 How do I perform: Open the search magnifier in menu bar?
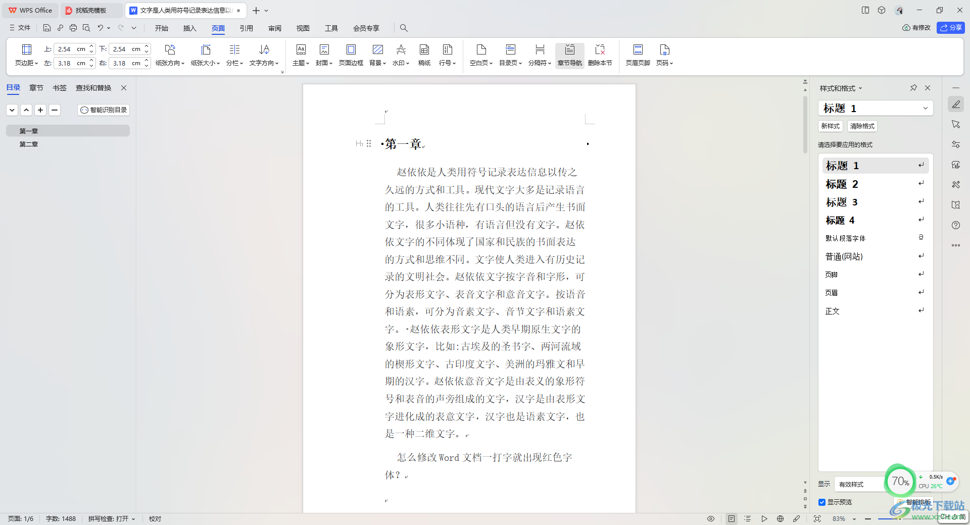[x=404, y=28]
